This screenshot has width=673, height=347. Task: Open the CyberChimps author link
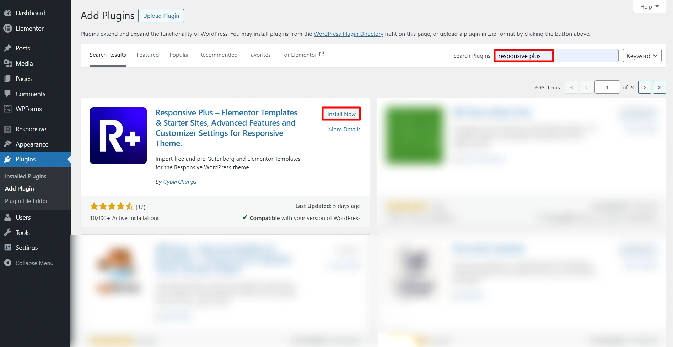(180, 182)
